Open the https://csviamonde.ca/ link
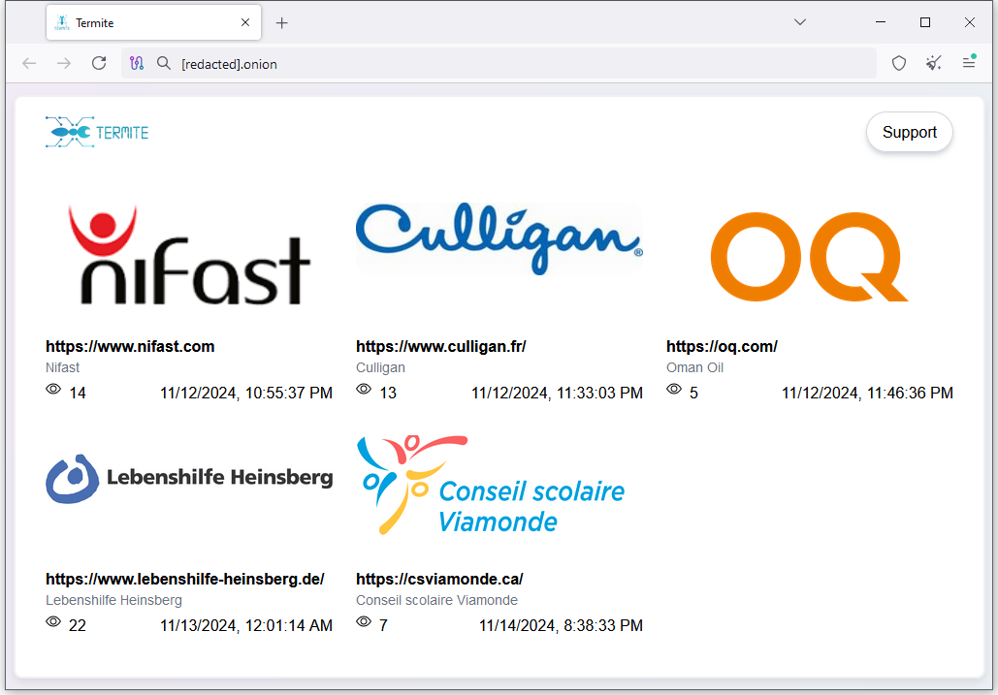The height and width of the screenshot is (695, 998). click(x=439, y=580)
